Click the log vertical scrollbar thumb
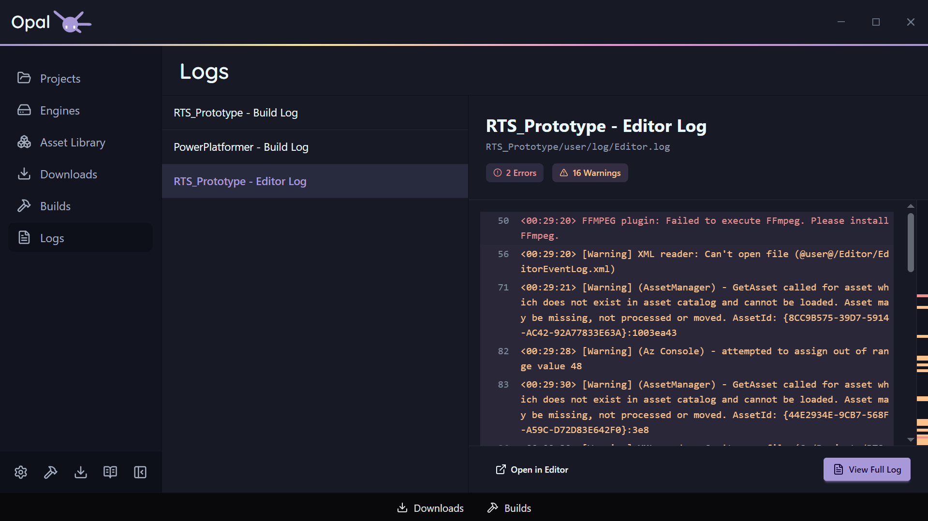 coord(911,243)
